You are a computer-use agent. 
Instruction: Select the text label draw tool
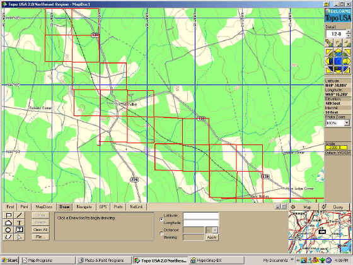pyautogui.click(x=19, y=223)
